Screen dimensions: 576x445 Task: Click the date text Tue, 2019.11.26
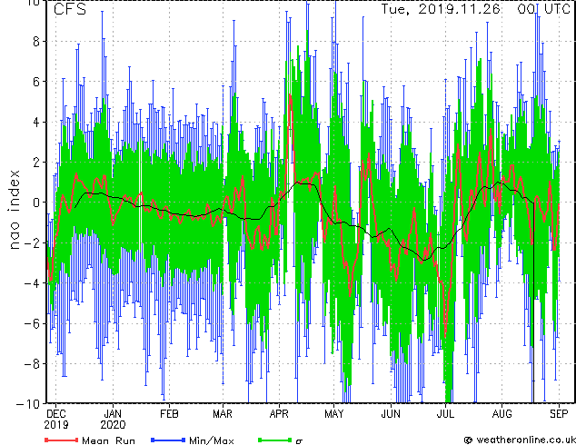441,9
